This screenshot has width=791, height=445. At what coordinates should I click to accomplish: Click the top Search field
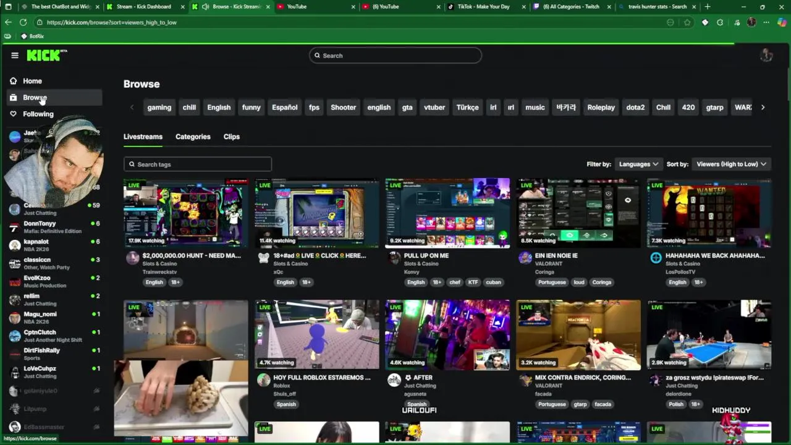click(x=395, y=56)
